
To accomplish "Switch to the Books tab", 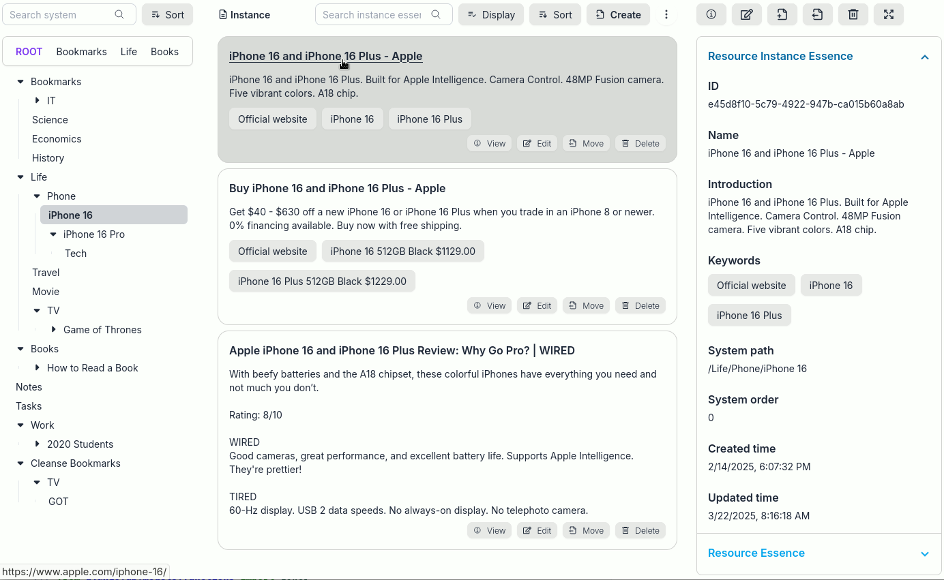I will [164, 52].
